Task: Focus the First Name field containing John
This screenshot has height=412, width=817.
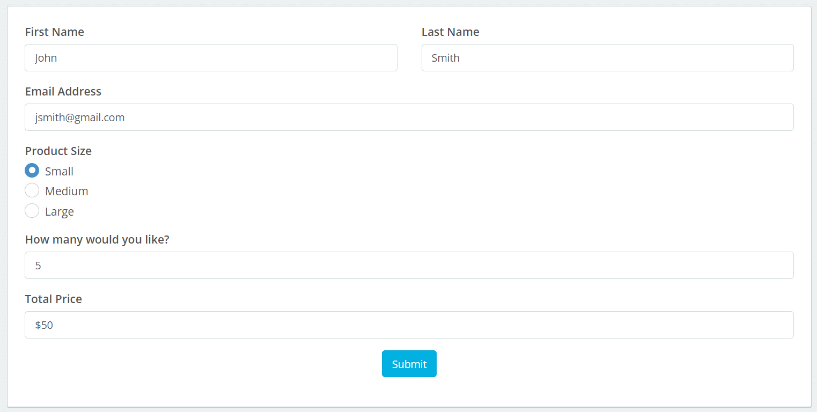Action: tap(211, 57)
